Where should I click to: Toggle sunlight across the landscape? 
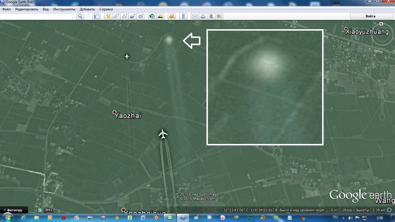(160, 16)
